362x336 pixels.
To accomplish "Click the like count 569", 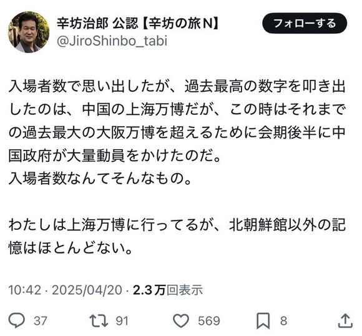I will [x=209, y=321].
